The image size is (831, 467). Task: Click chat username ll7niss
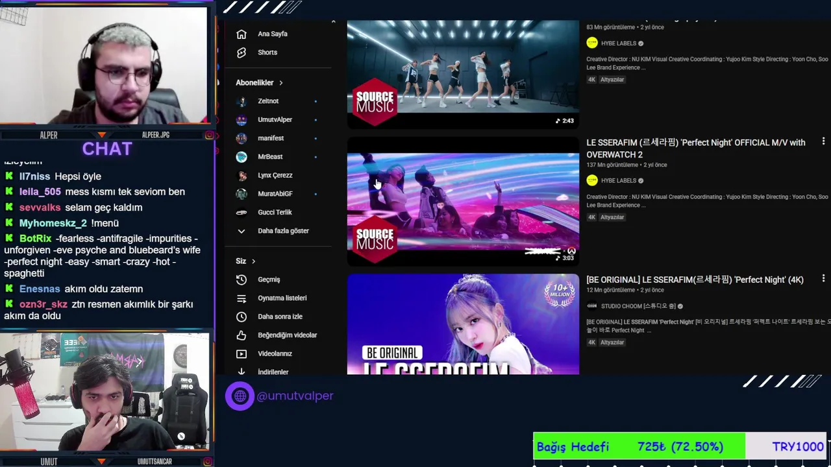pos(34,176)
